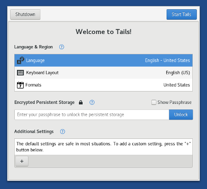Viewport: 207px width, 189px height.
Task: Click the Start Tails button
Action: point(182,14)
